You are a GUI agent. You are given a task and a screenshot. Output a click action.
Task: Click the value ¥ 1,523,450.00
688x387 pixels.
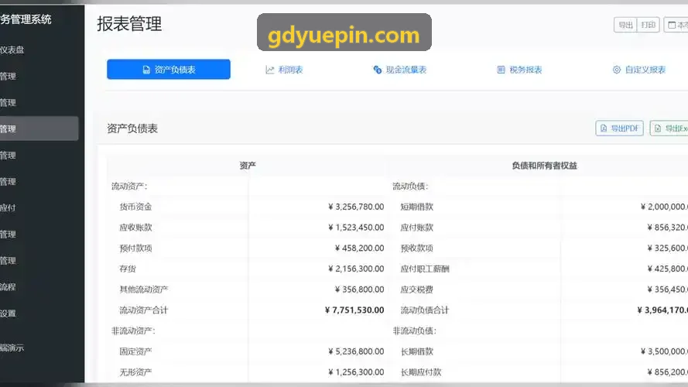pos(356,228)
